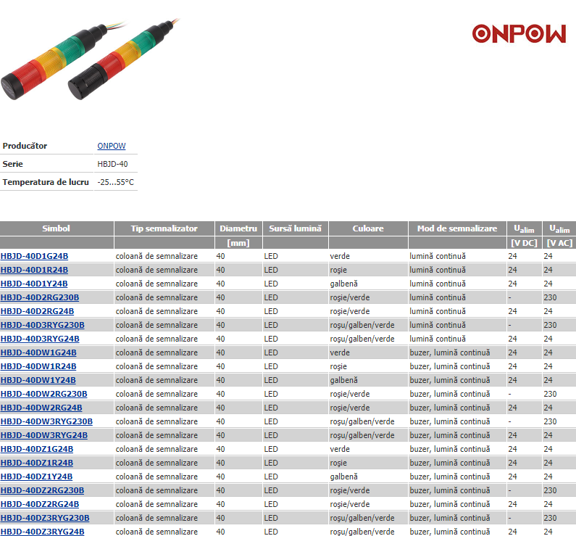Click the Culoare column header
Viewport: 576px width, 536px height.
pyautogui.click(x=368, y=228)
